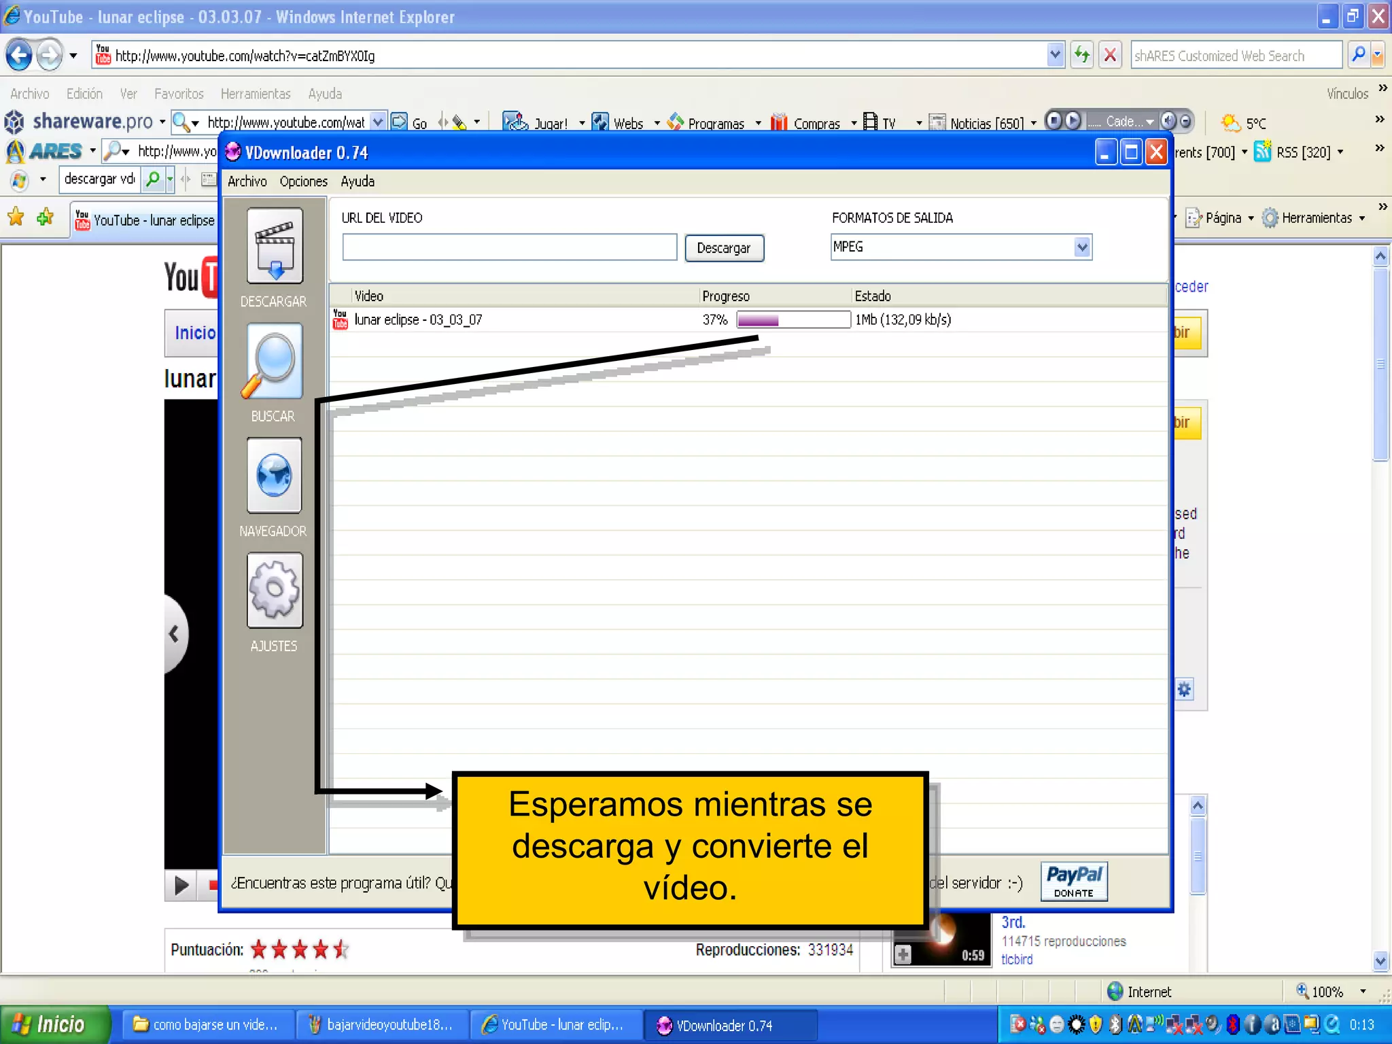Image resolution: width=1392 pixels, height=1044 pixels.
Task: Click the star rating under the video
Action: coord(300,949)
